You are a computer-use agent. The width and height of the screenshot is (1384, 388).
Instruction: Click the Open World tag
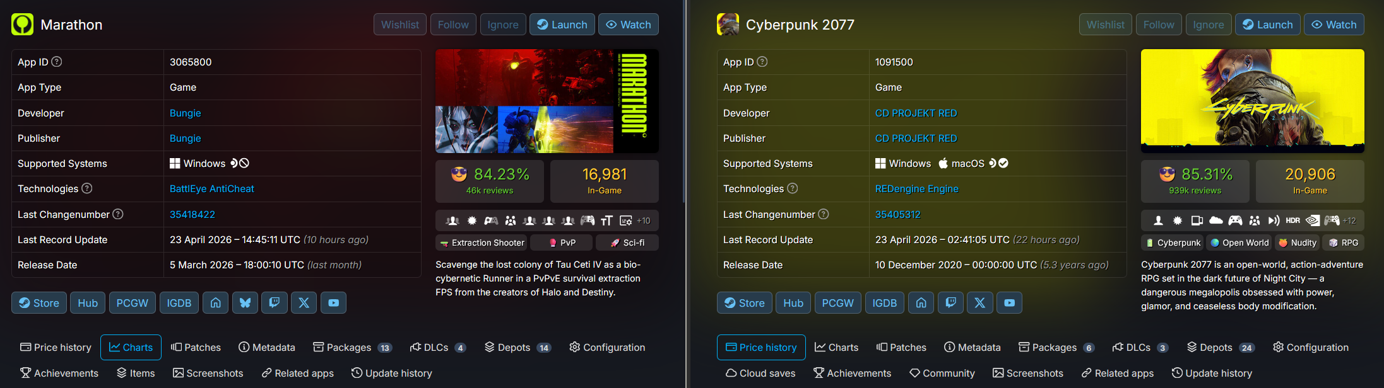(x=1239, y=243)
